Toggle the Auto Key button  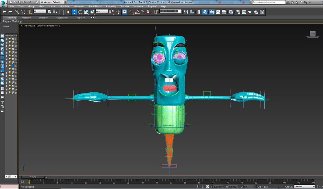[x=289, y=187]
